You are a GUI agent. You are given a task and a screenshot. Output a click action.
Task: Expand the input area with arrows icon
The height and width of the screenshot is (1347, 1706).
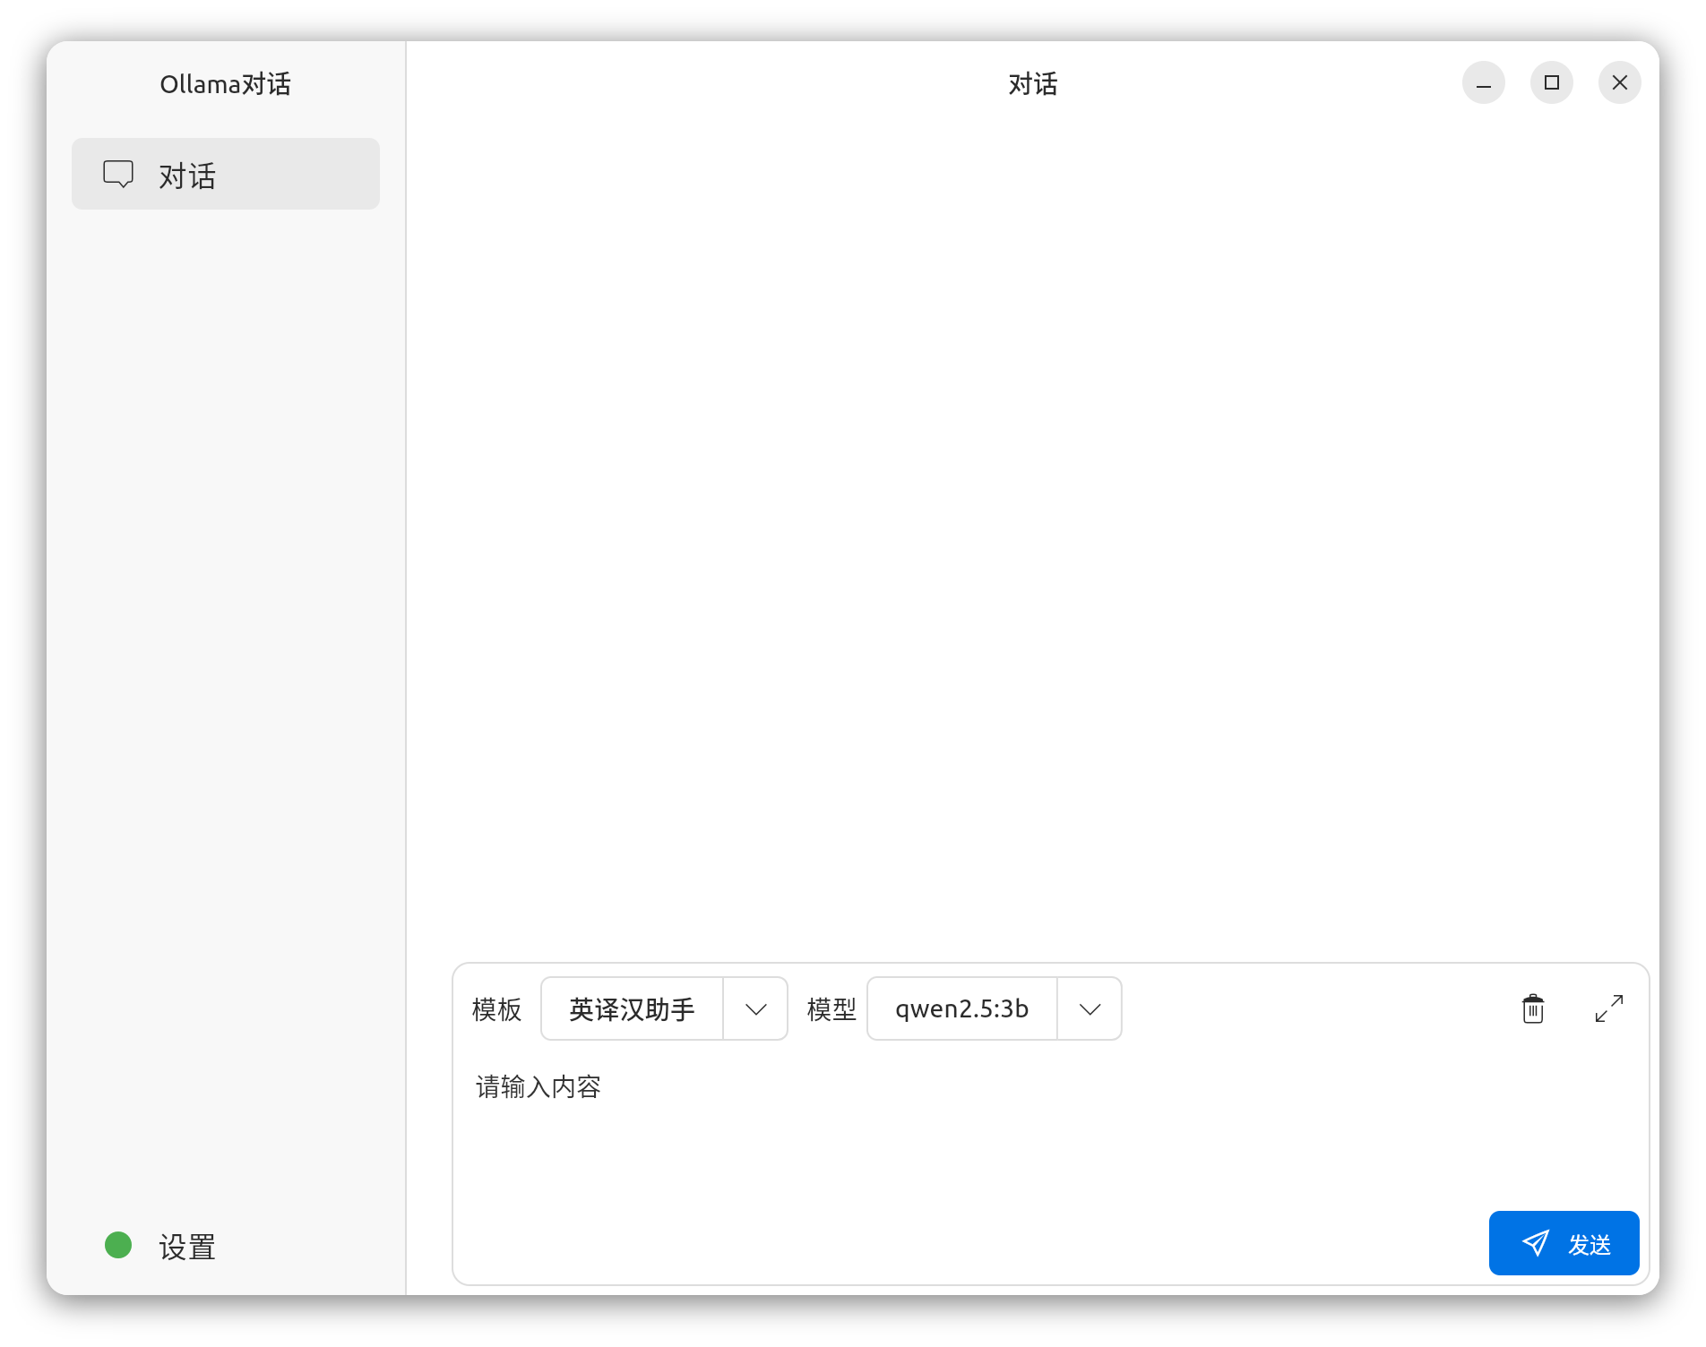point(1609,1008)
